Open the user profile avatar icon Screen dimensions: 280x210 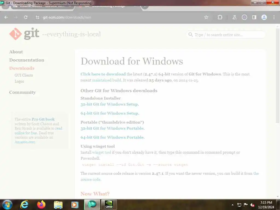[x=264, y=17]
